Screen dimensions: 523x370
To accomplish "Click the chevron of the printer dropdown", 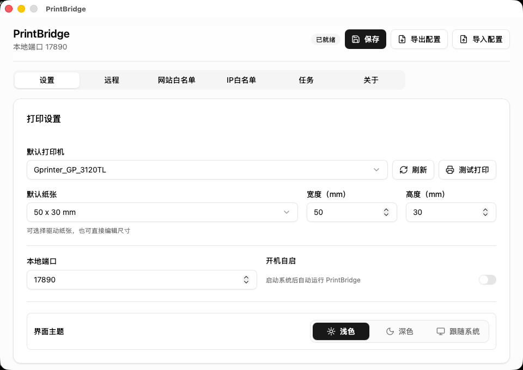I will pyautogui.click(x=376, y=170).
